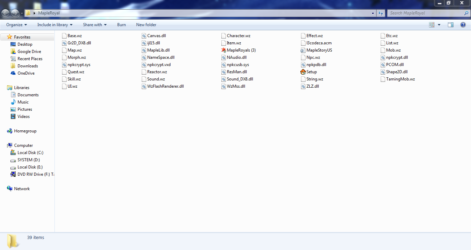Click MapleRoyal in the address bar
The width and height of the screenshot is (471, 250).
[x=49, y=13]
